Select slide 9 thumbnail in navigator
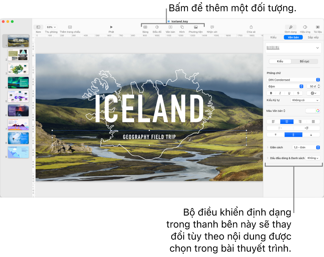This screenshot has width=324, height=257. 18,152
